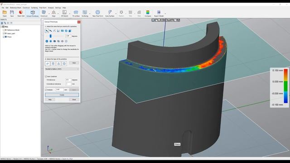Expand the Align tool dropdown arrow
Screen dimensions: 290x163
(58, 14)
